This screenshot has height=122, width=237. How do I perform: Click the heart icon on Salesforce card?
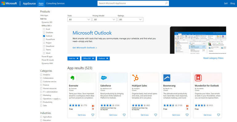click(124, 115)
